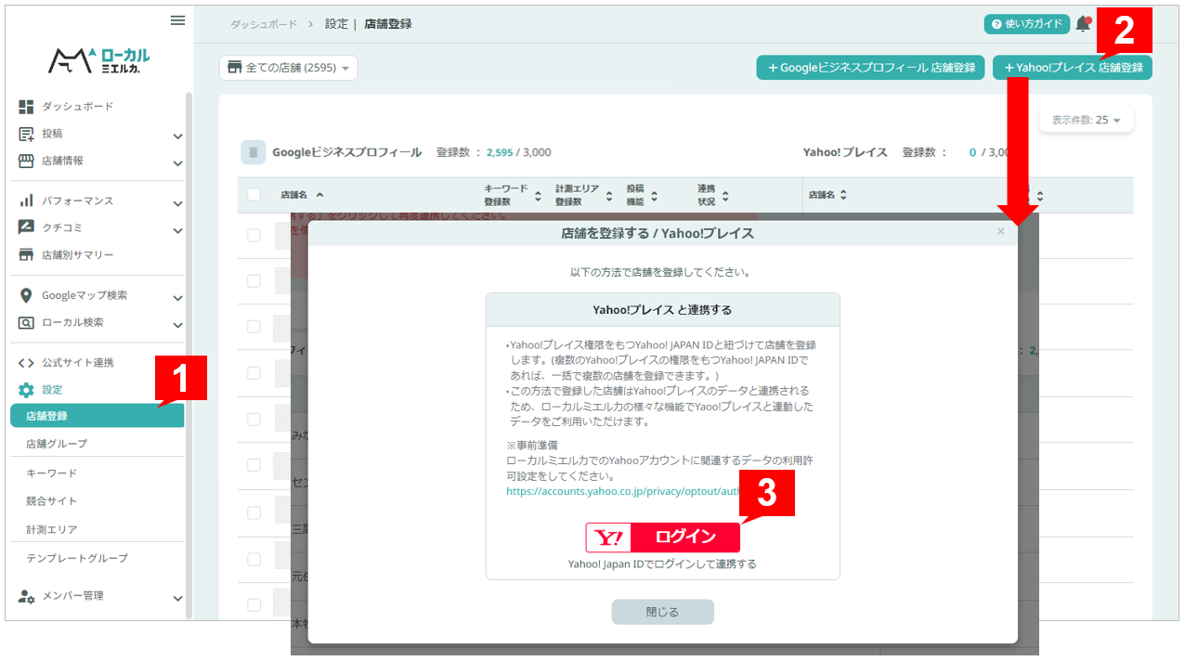1185x661 pixels.
Task: Click +Googleビジネスプロフィール 店舗登録 button
Action: [870, 68]
